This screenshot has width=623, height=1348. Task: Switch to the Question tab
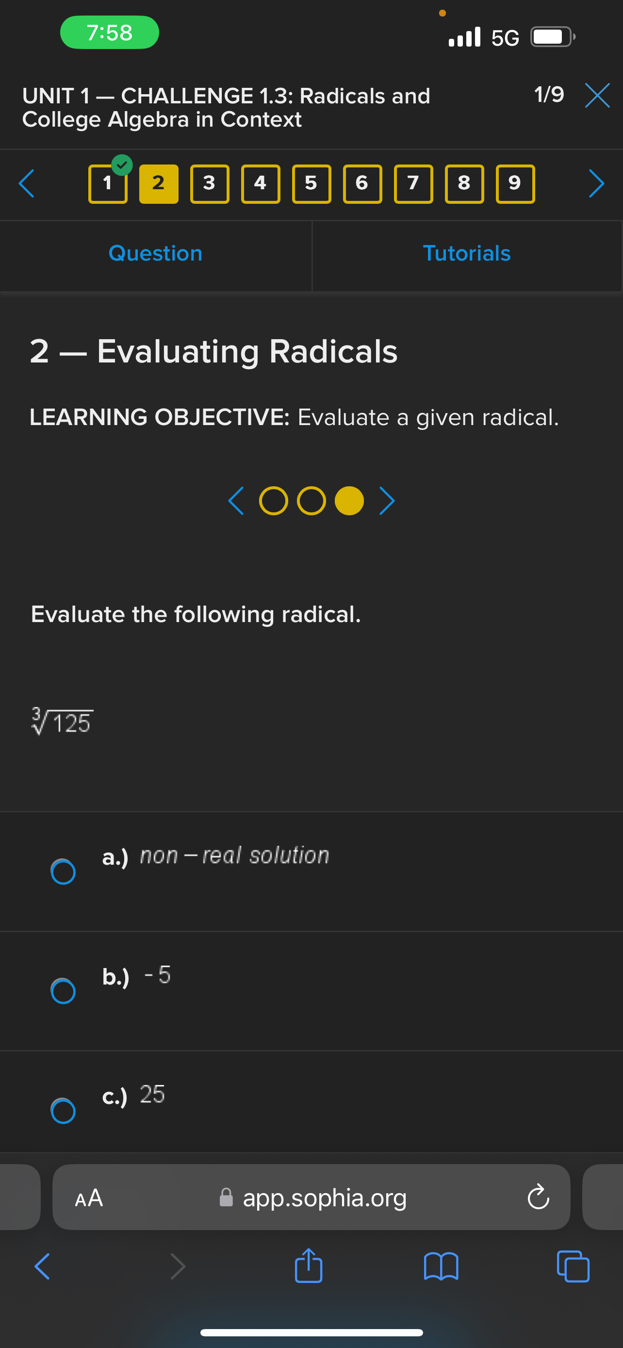[155, 253]
